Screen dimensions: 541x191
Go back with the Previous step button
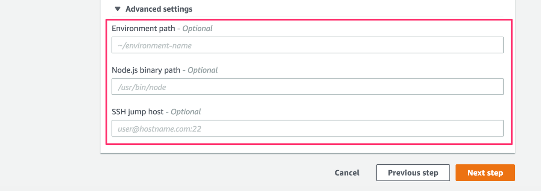[413, 173]
